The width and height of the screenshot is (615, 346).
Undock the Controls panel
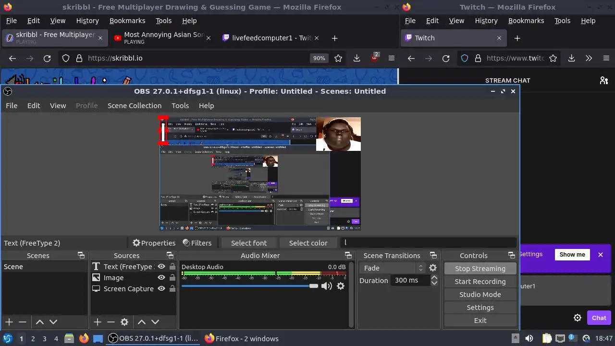pyautogui.click(x=512, y=255)
